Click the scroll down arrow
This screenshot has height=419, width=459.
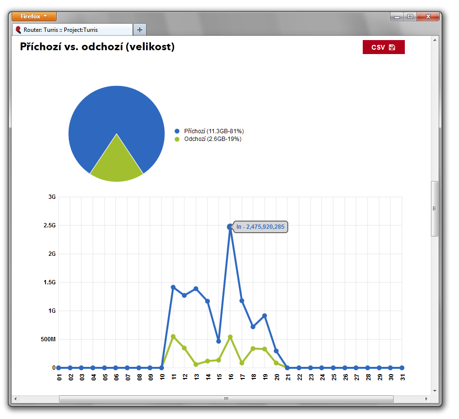tap(434, 391)
